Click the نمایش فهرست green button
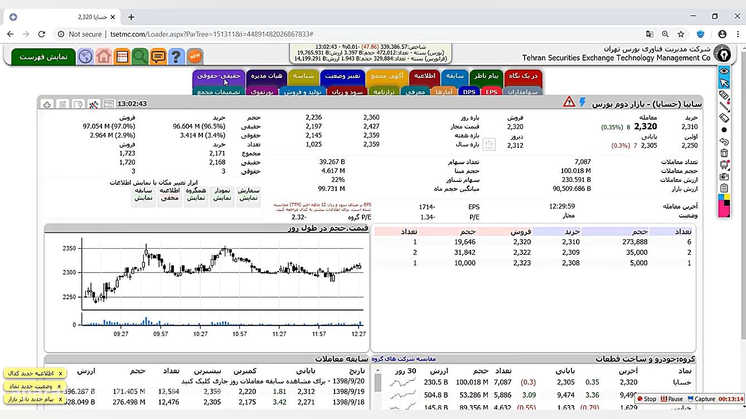 click(43, 57)
